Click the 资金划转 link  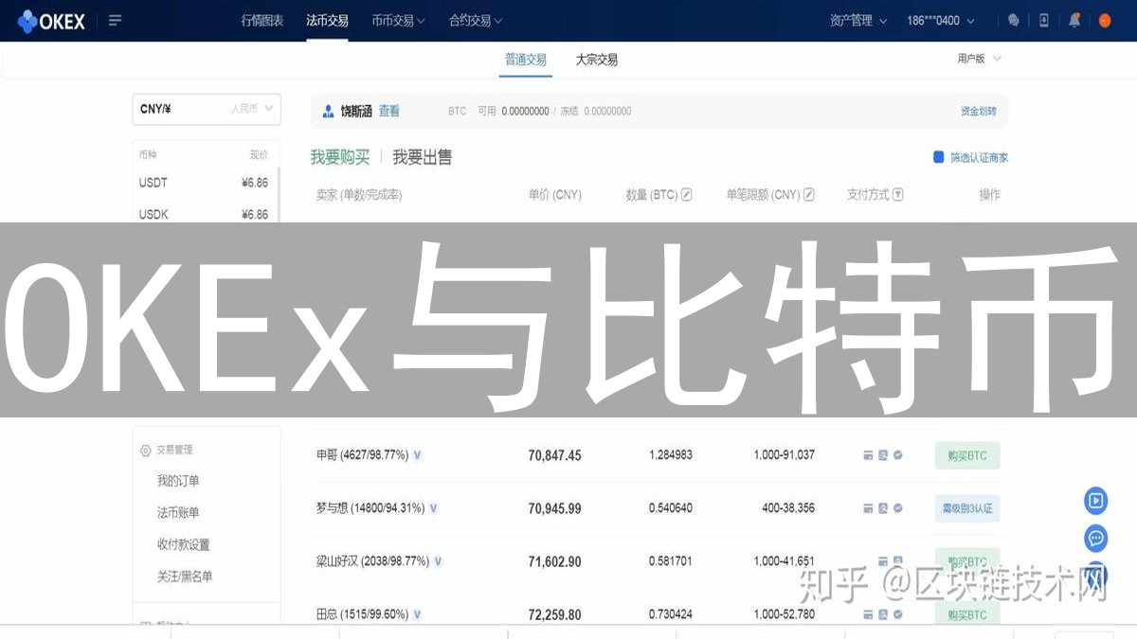[x=979, y=111]
